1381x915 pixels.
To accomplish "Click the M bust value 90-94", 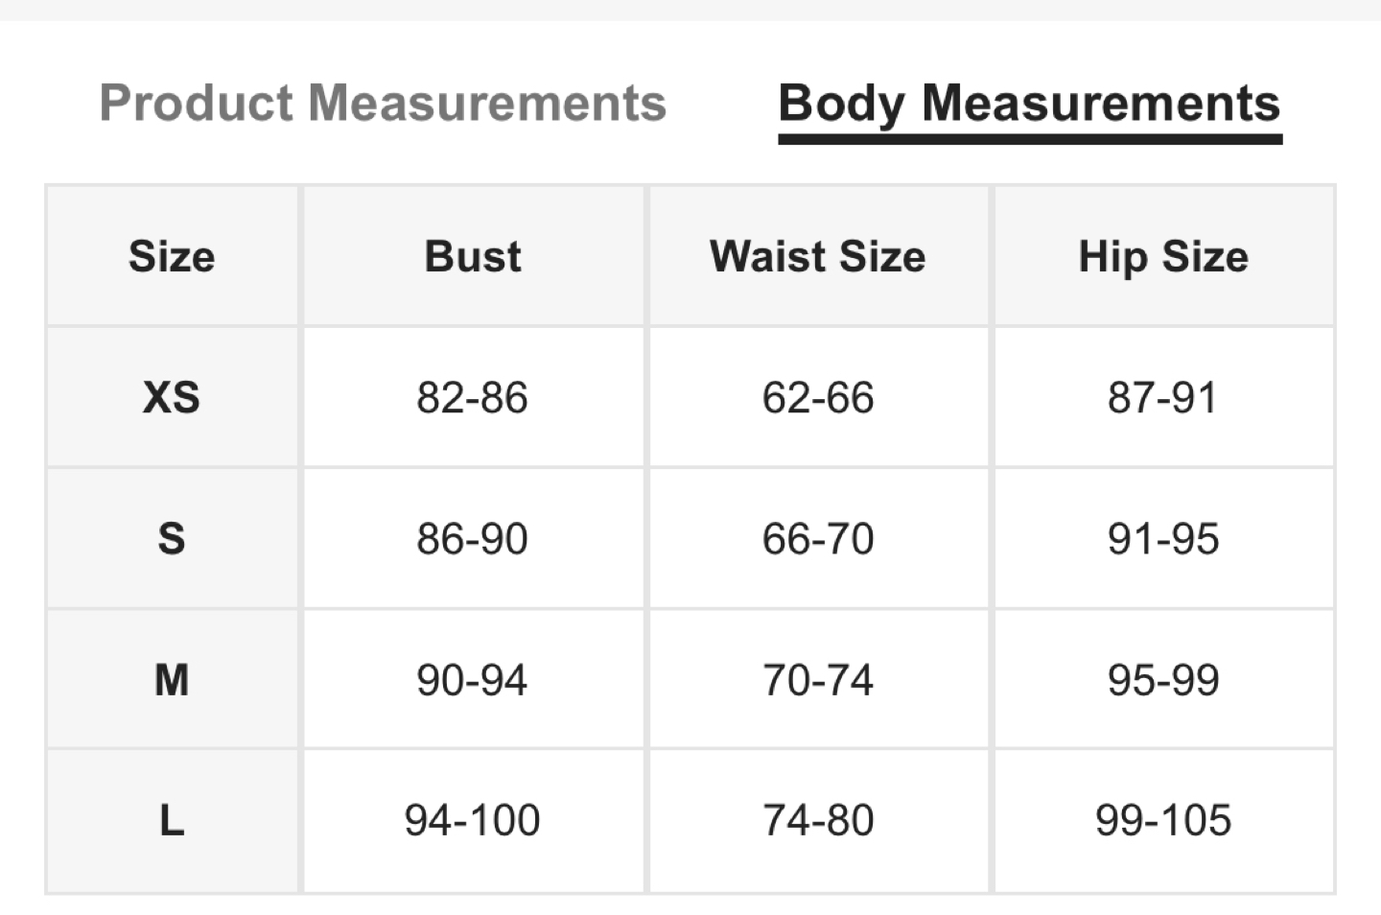I will coord(472,680).
